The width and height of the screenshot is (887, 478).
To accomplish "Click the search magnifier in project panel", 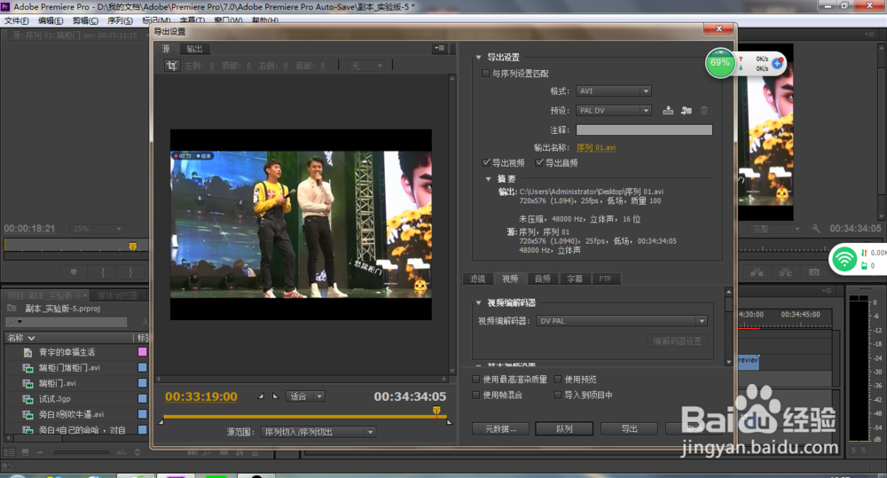I will coord(12,322).
